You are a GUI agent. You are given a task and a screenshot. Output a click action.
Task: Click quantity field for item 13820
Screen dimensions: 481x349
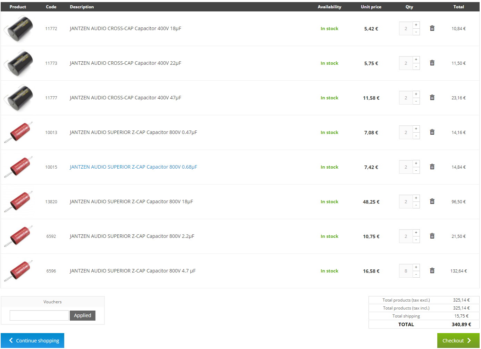click(x=406, y=202)
